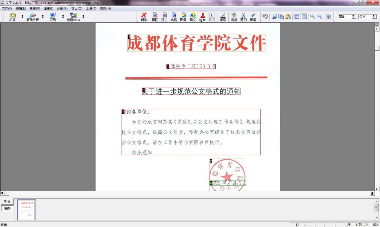This screenshot has width=380, height=227.
Task: Click the paste clipboard icon
Action: tap(288, 17)
